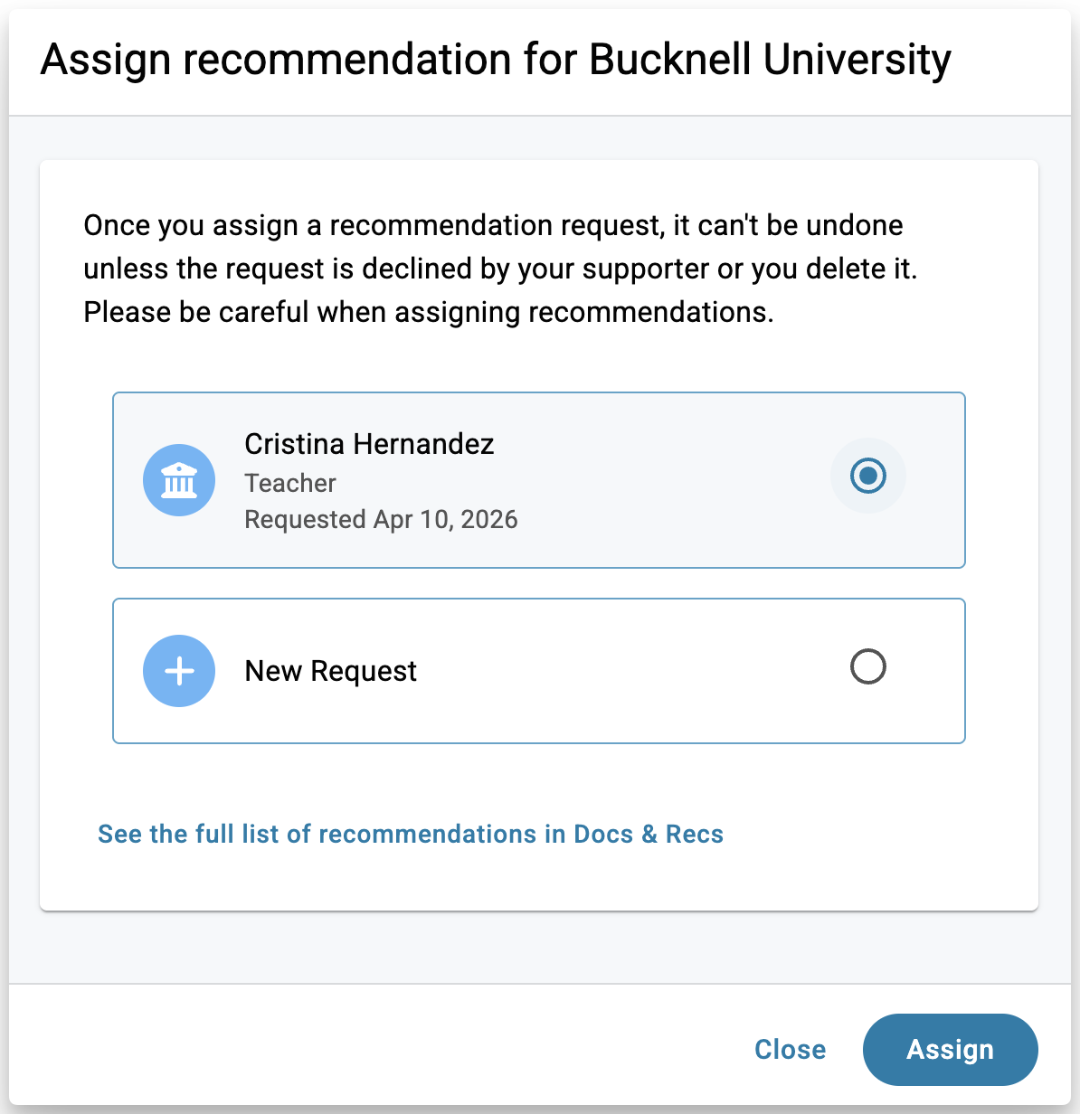Click the blue plus icon for New Request

point(179,671)
